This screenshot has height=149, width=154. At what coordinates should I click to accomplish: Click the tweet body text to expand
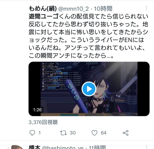tap(88, 36)
